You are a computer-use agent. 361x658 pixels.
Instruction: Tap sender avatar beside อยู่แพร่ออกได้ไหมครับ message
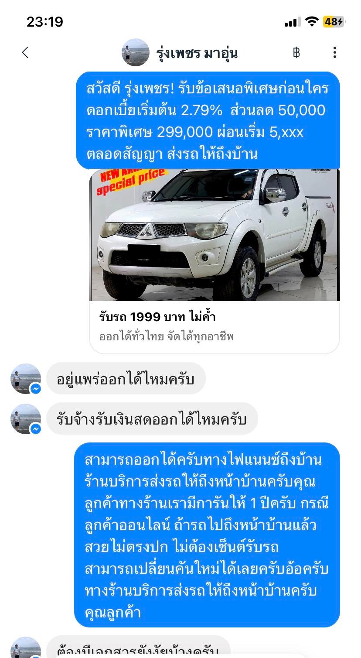pos(26,378)
